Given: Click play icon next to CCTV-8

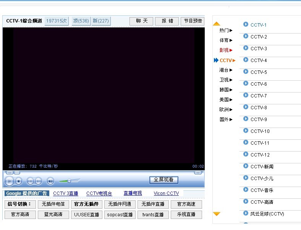Looking at the screenshot, I should 246,107.
